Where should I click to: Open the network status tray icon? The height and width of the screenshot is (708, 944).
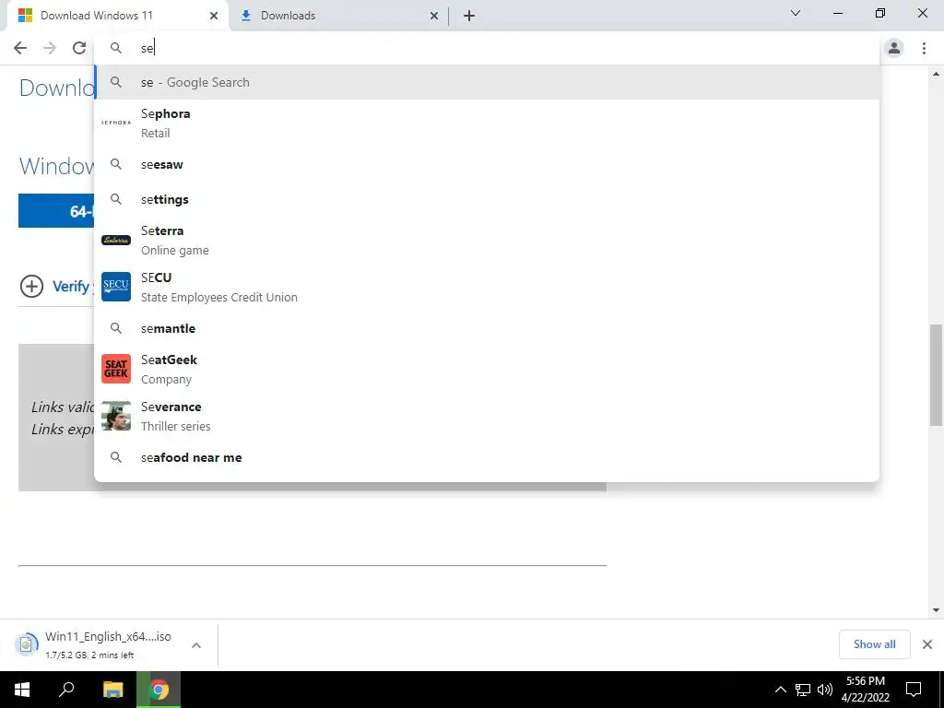803,690
